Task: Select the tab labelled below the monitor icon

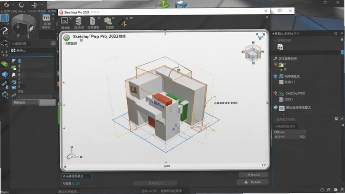Action: [x=66, y=28]
